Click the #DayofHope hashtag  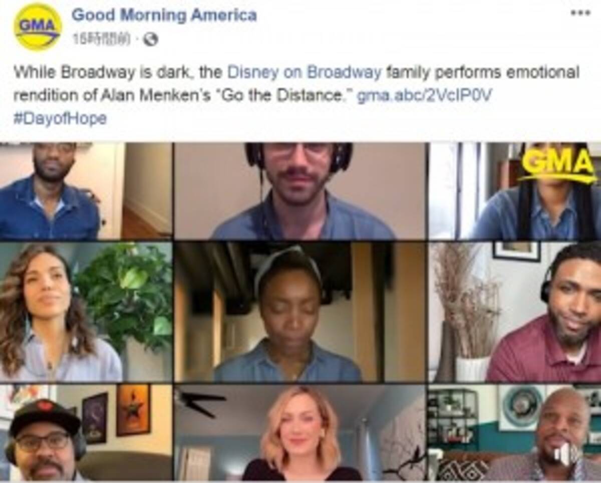60,119
